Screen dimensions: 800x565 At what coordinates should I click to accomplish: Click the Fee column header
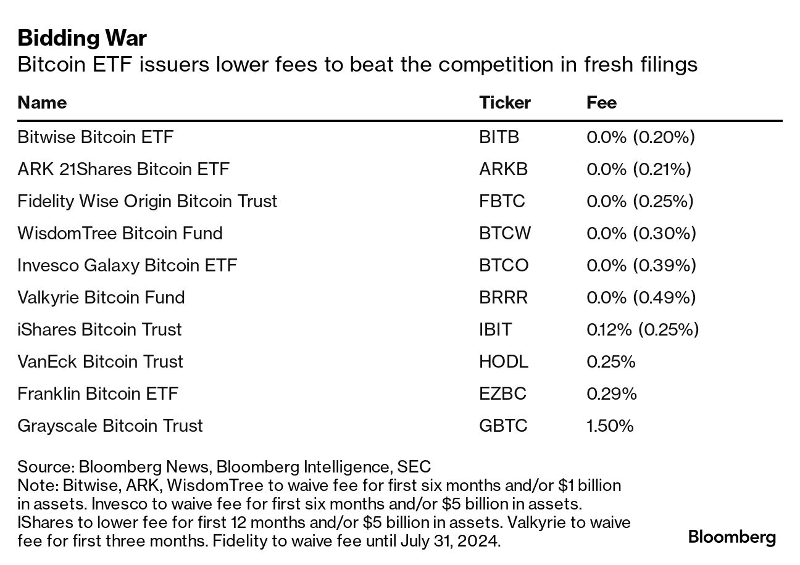[x=601, y=102]
